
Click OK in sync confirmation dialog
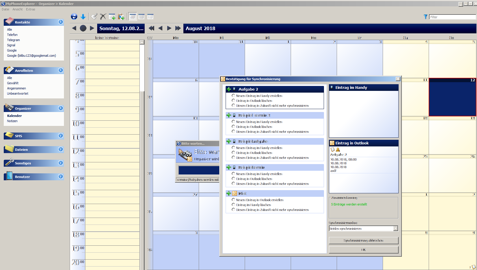[364, 250]
